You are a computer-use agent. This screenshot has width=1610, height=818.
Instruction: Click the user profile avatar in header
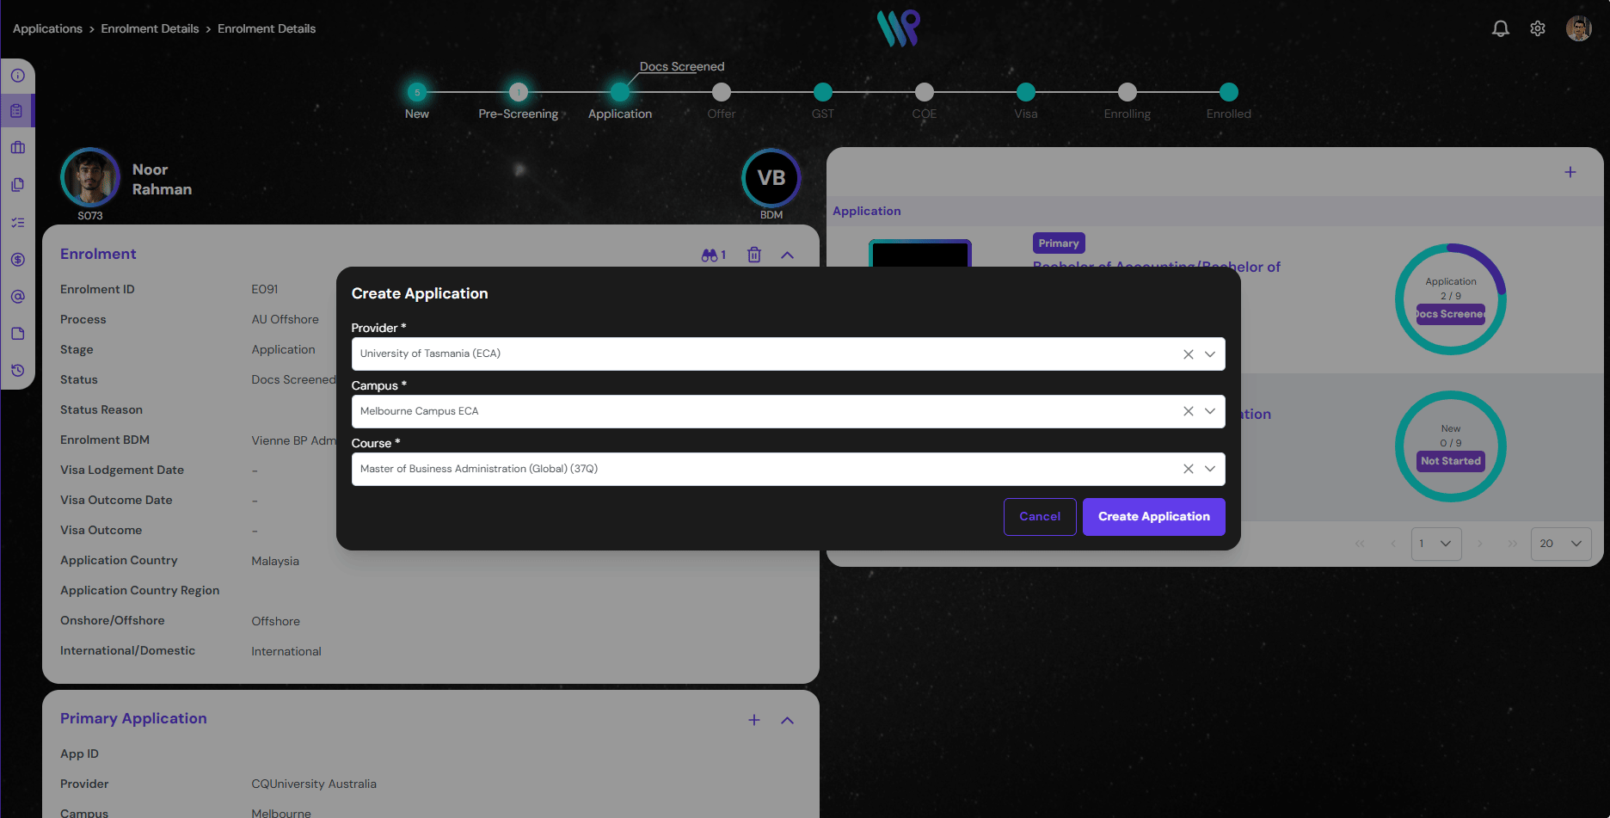[x=1578, y=28]
